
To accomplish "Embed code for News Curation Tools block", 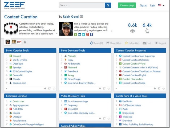I will tap(54, 88).
